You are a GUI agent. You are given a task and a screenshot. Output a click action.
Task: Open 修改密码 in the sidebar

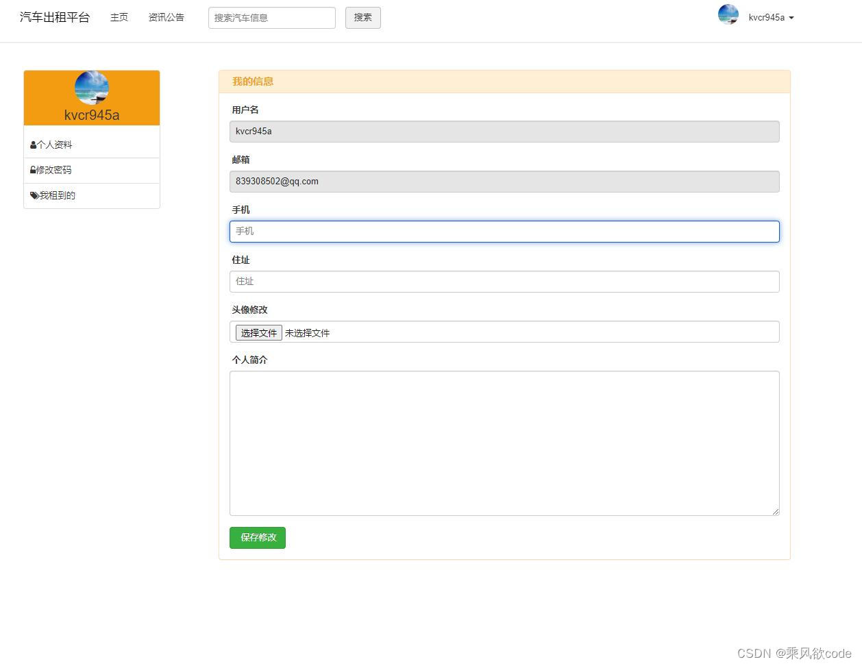pyautogui.click(x=92, y=171)
